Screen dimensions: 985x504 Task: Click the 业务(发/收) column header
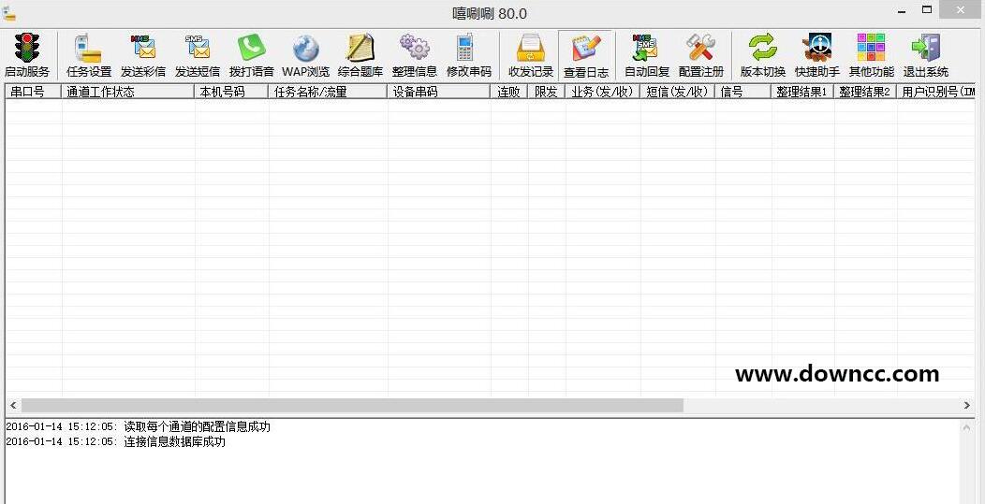[x=603, y=92]
